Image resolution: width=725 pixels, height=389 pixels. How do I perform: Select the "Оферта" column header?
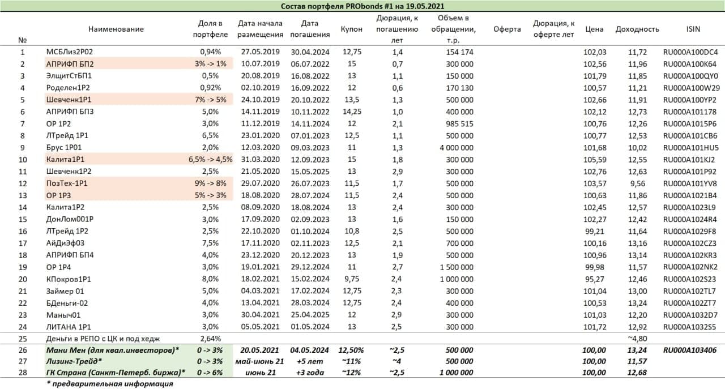coord(507,29)
